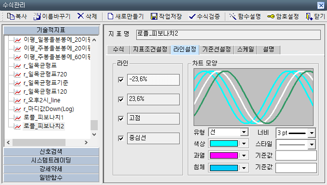327x185 pixels.
Task: Toggle the 고점 line checkbox
Action: tap(121, 119)
